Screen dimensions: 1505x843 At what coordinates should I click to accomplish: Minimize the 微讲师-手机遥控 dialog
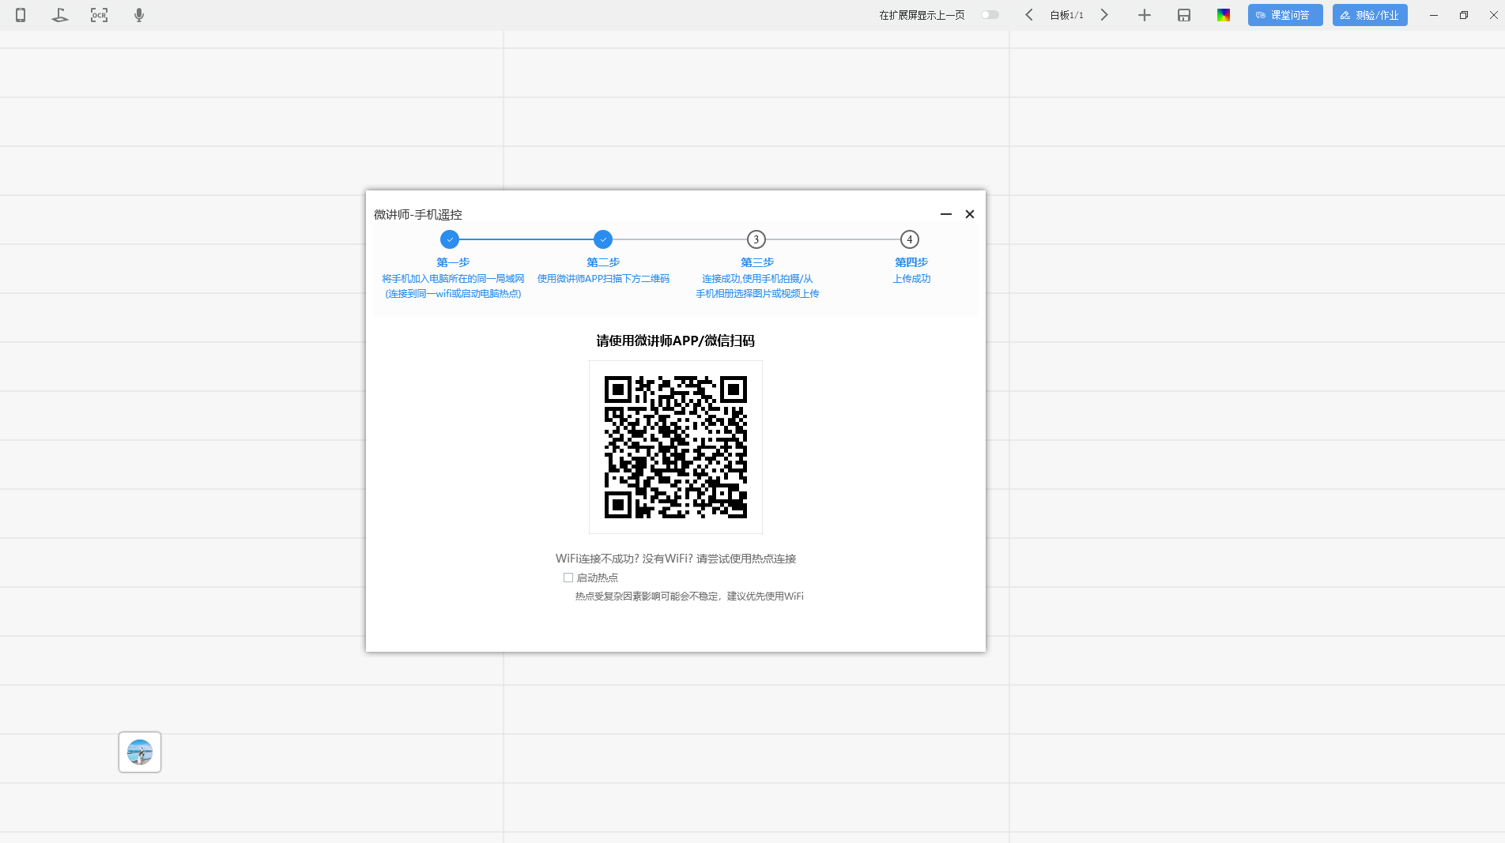point(945,214)
